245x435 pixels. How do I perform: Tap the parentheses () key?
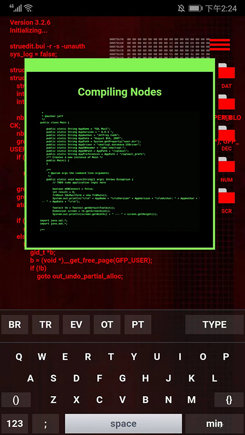pos(16,400)
